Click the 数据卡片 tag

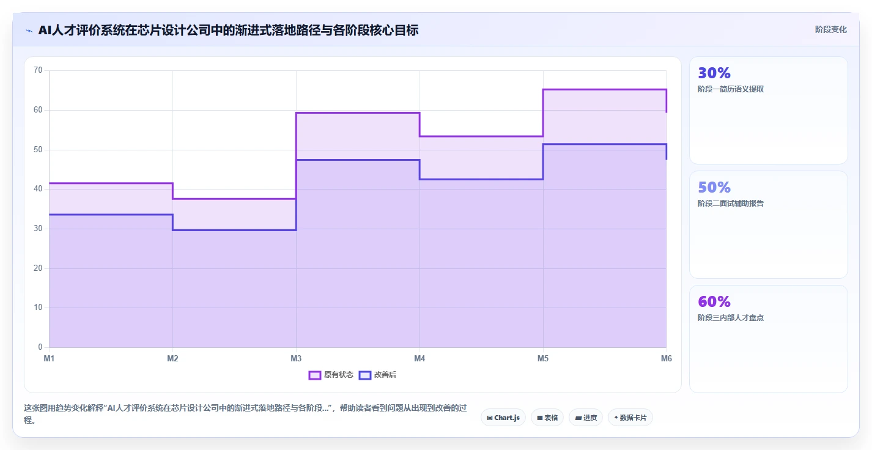pyautogui.click(x=630, y=418)
